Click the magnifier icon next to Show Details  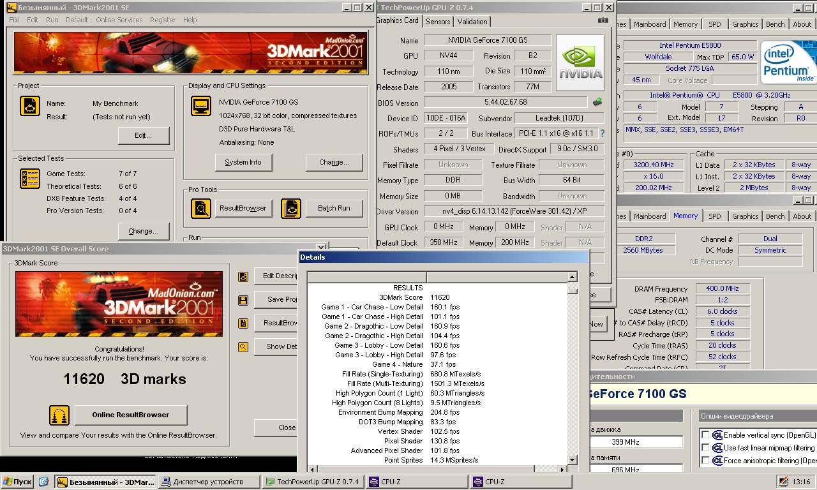[x=243, y=347]
